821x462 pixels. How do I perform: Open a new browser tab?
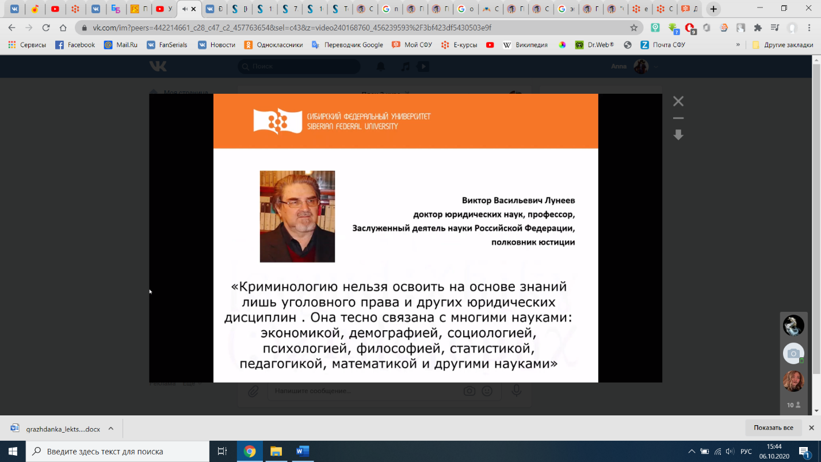tap(713, 9)
